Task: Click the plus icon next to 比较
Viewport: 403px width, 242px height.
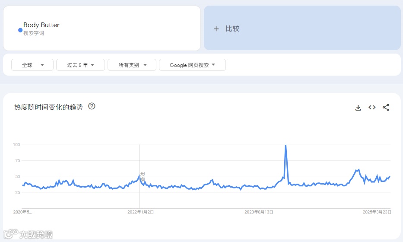Action: click(216, 29)
